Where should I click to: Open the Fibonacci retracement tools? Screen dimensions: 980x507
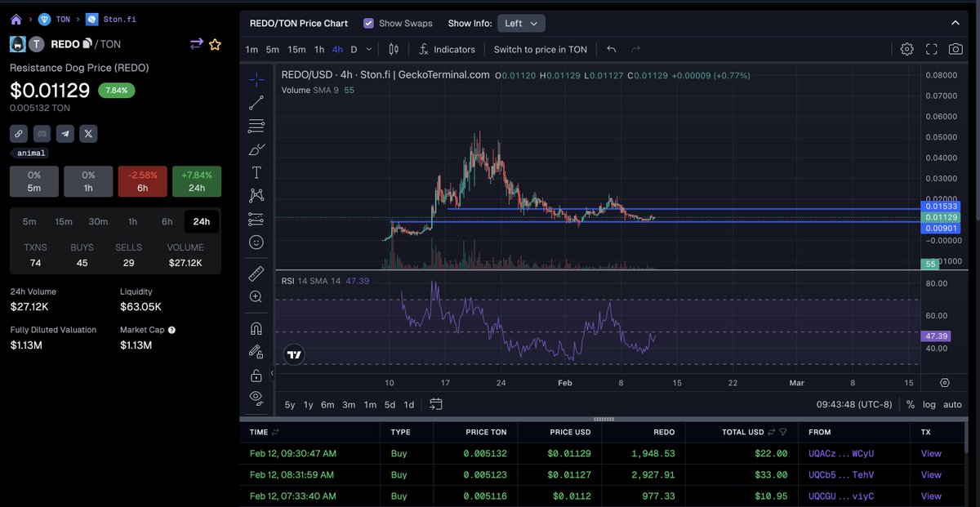point(256,126)
